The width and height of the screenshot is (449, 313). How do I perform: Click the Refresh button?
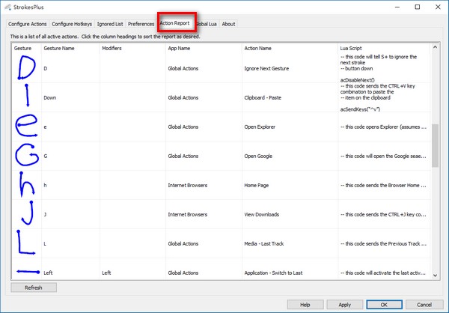pyautogui.click(x=34, y=288)
